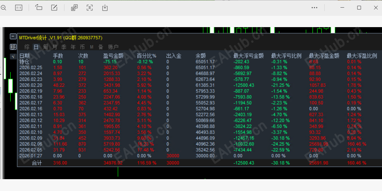Select the 2026.02.09 date row
Screen dimensions: 382x191
[31, 138]
